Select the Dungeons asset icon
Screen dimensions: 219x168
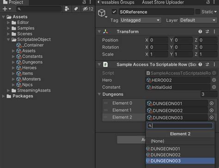pyautogui.click(x=19, y=62)
